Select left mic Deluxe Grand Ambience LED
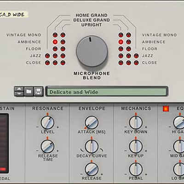The height and width of the screenshot is (184, 184). 55,42
